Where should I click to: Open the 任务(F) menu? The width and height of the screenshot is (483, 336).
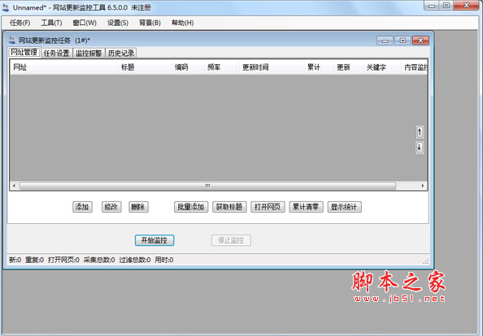[20, 23]
